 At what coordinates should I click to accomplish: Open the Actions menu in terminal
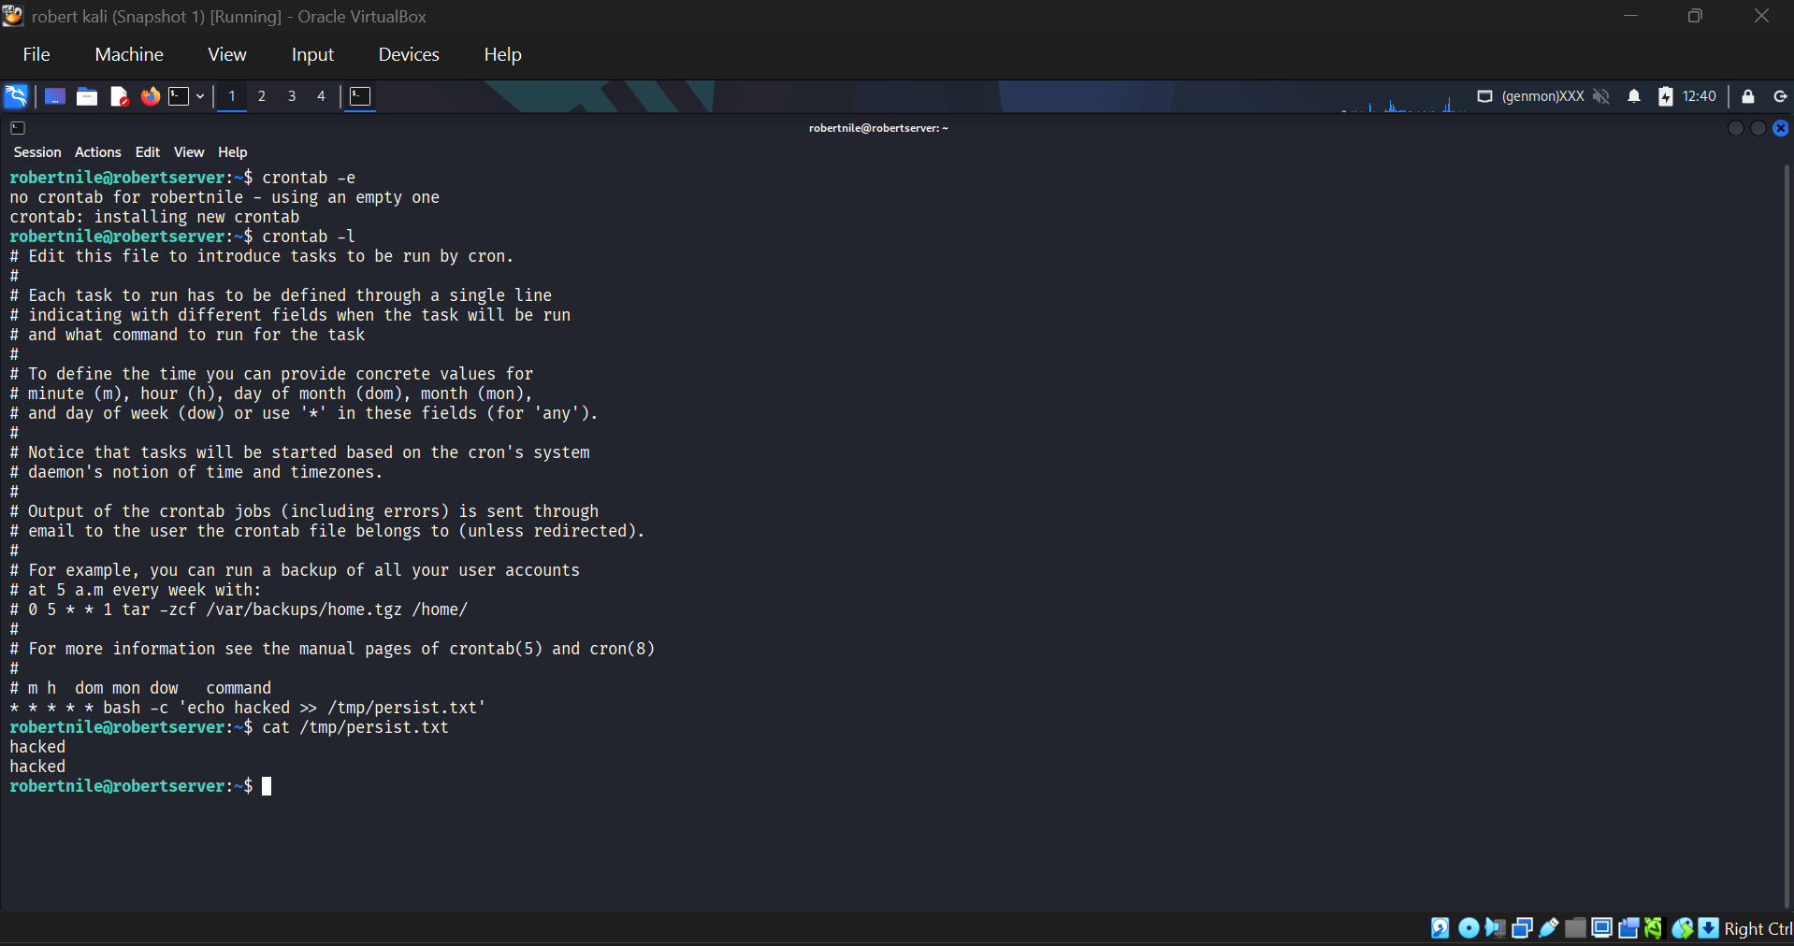point(98,152)
